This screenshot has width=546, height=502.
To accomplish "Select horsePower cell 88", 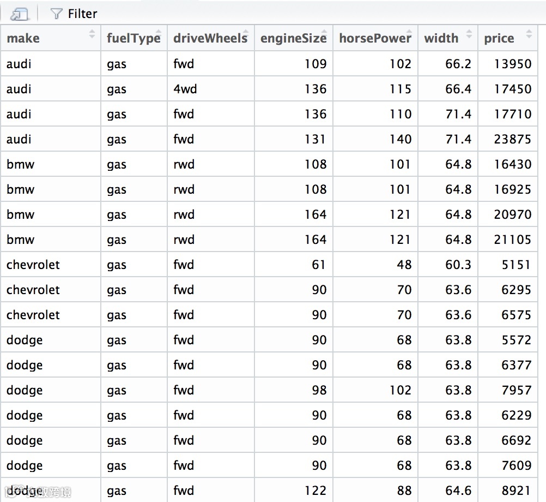I will tap(376, 490).
